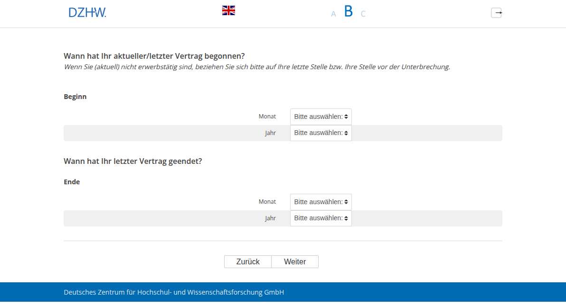Image resolution: width=566 pixels, height=306 pixels.
Task: Click the 'Beginn' section heading
Action: pyautogui.click(x=75, y=97)
